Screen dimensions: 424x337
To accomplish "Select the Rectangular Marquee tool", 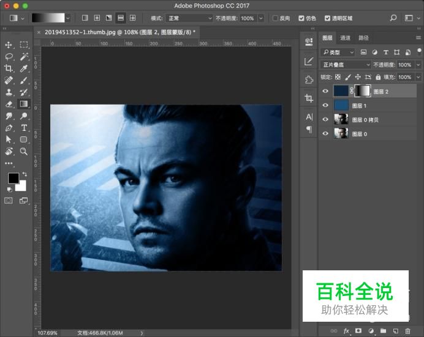I will tap(24, 45).
